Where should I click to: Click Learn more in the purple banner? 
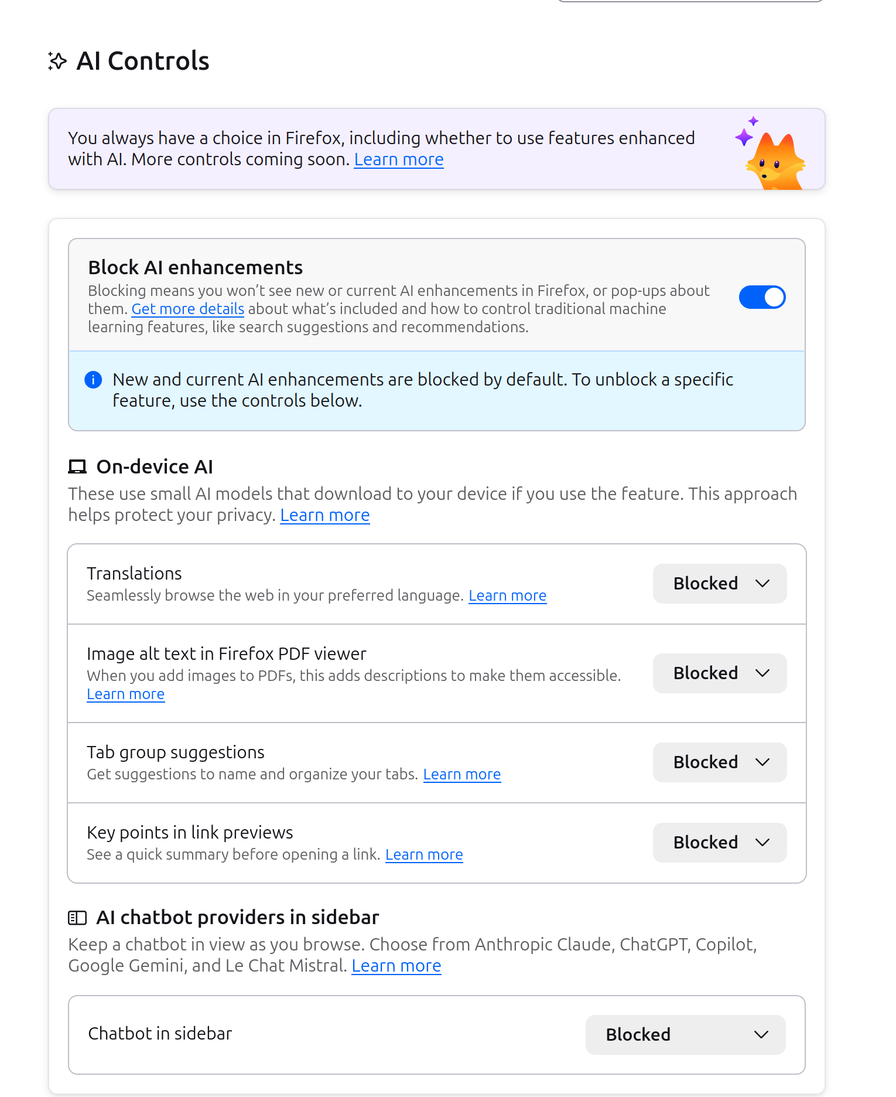click(x=398, y=159)
